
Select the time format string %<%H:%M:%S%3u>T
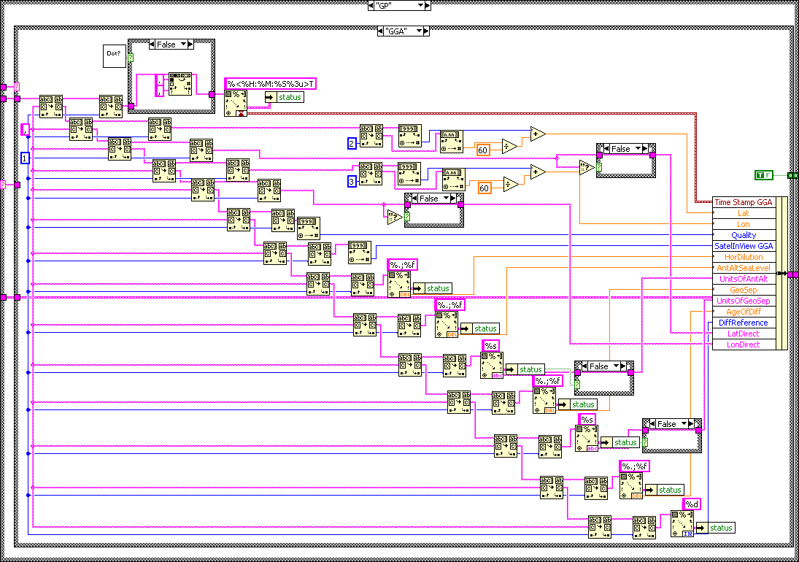[271, 83]
